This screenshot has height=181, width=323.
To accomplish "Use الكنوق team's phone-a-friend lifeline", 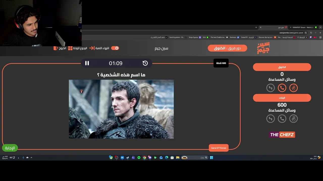I will coord(282,88).
